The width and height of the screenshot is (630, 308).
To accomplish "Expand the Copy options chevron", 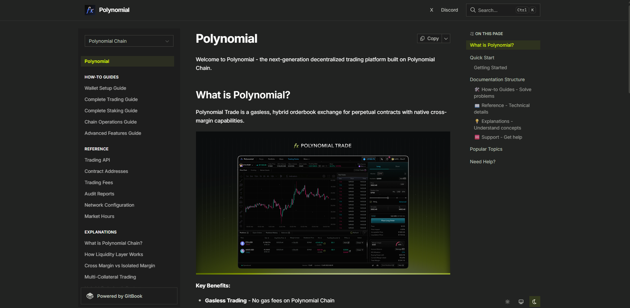I will (446, 38).
